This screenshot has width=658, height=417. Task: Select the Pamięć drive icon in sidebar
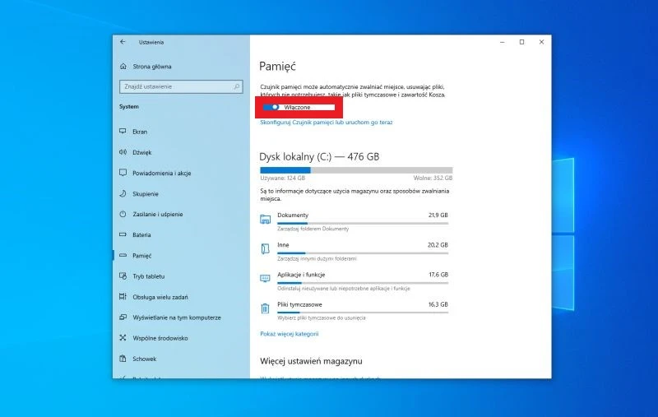click(123, 255)
